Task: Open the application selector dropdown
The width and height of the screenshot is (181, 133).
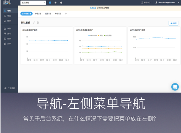Action: click(x=33, y=3)
